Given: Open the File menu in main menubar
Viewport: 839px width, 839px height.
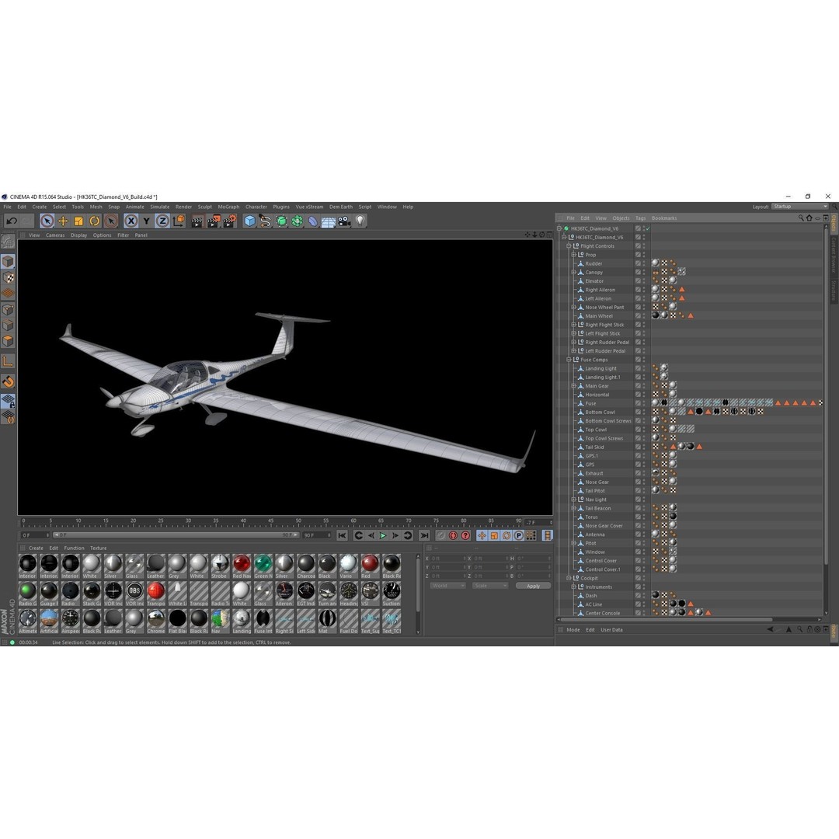Looking at the screenshot, I should click(x=8, y=207).
